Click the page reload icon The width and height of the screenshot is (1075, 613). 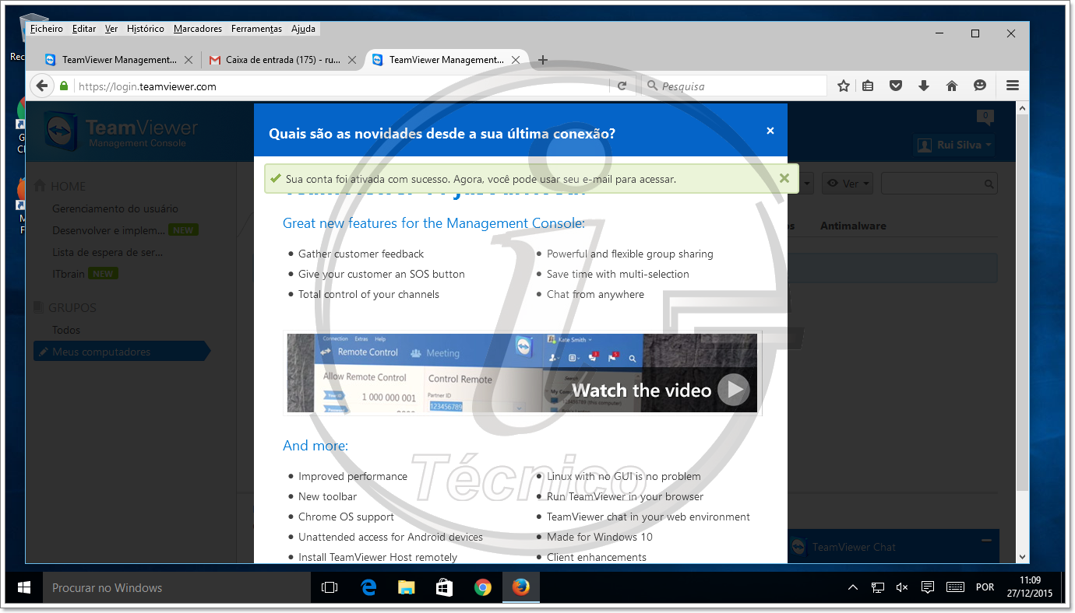tap(622, 86)
